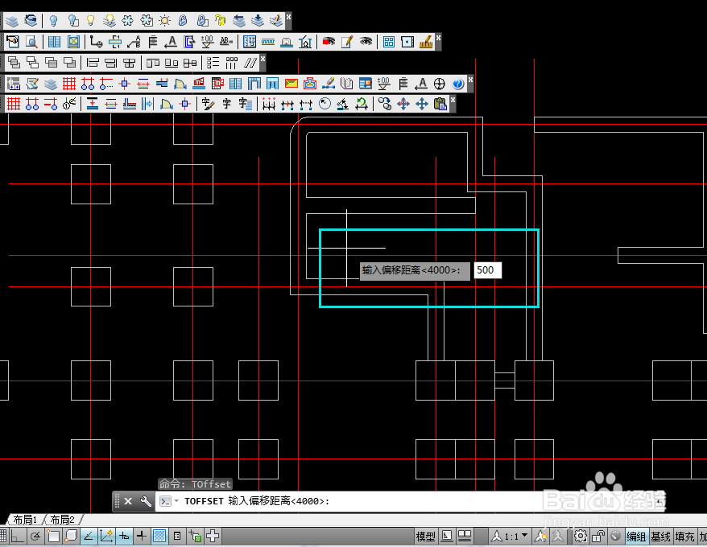This screenshot has height=547, width=707.
Task: Click the hatch-lines icon in third toolbar
Action: (250, 63)
